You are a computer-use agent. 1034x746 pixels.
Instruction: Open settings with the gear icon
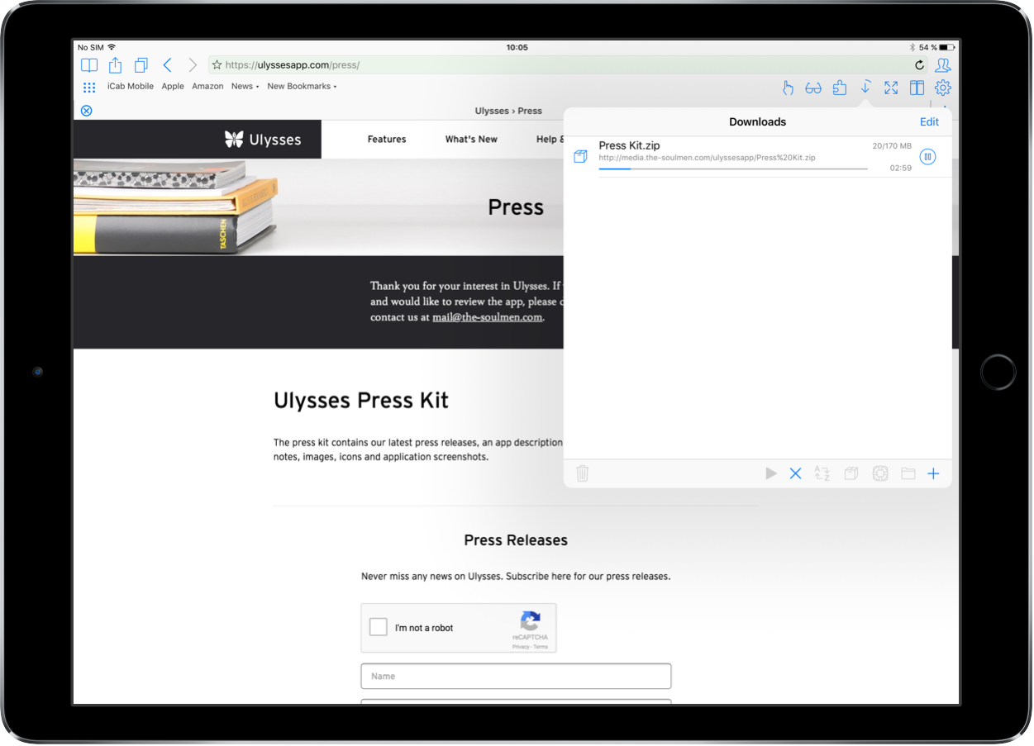943,88
